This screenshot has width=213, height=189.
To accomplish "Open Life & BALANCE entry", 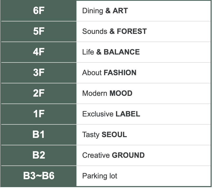I will (x=111, y=52).
